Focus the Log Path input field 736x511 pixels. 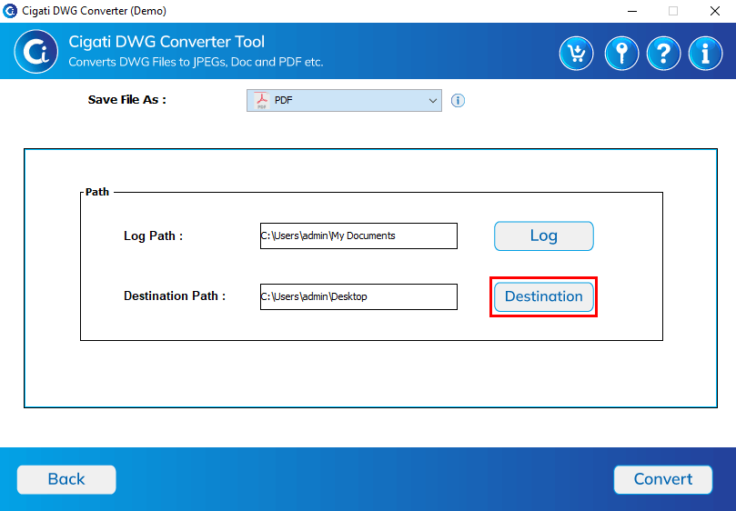point(358,236)
